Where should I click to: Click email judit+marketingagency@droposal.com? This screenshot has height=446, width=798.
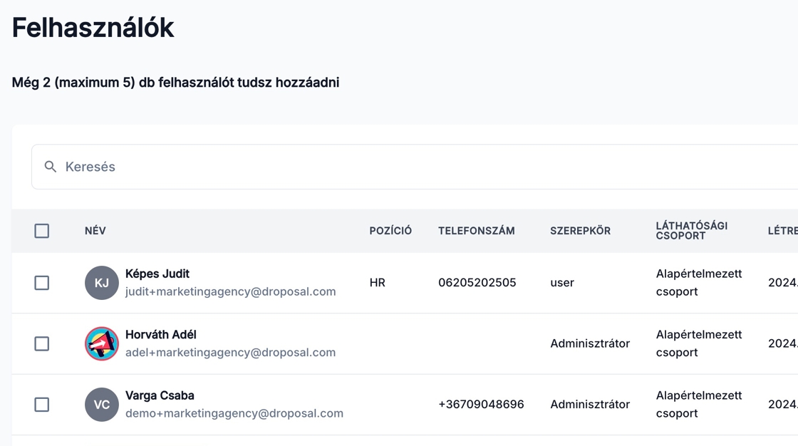[230, 291]
